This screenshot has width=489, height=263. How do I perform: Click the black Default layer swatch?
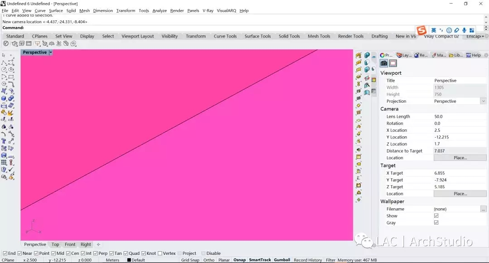click(129, 260)
